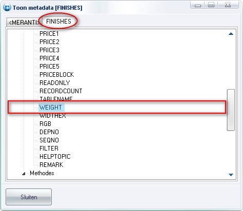The image size is (243, 211).
Task: Select PRICEBLOCK in the list
Action: (x=57, y=75)
